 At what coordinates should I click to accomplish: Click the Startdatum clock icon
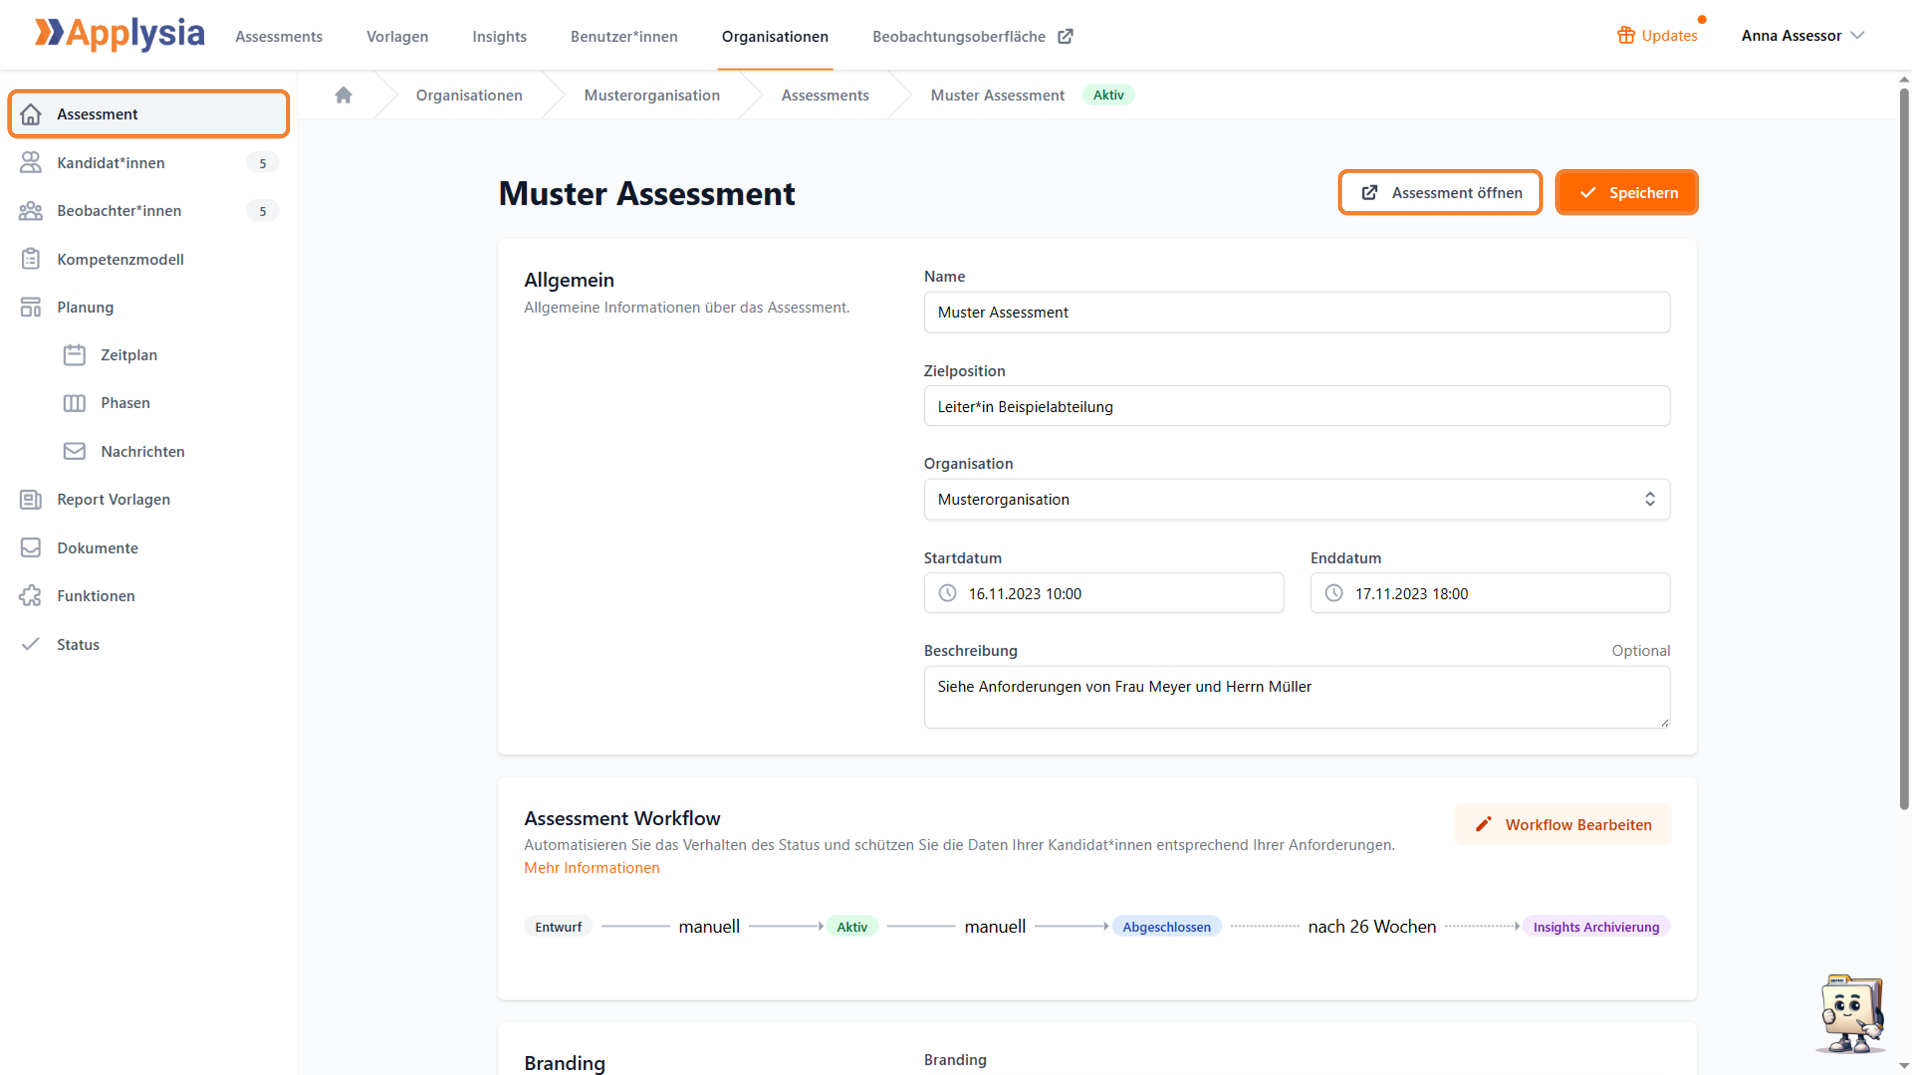click(x=948, y=593)
